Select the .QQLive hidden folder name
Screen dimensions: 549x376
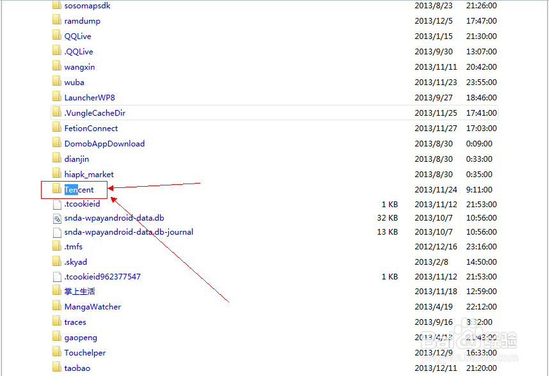[x=79, y=52]
